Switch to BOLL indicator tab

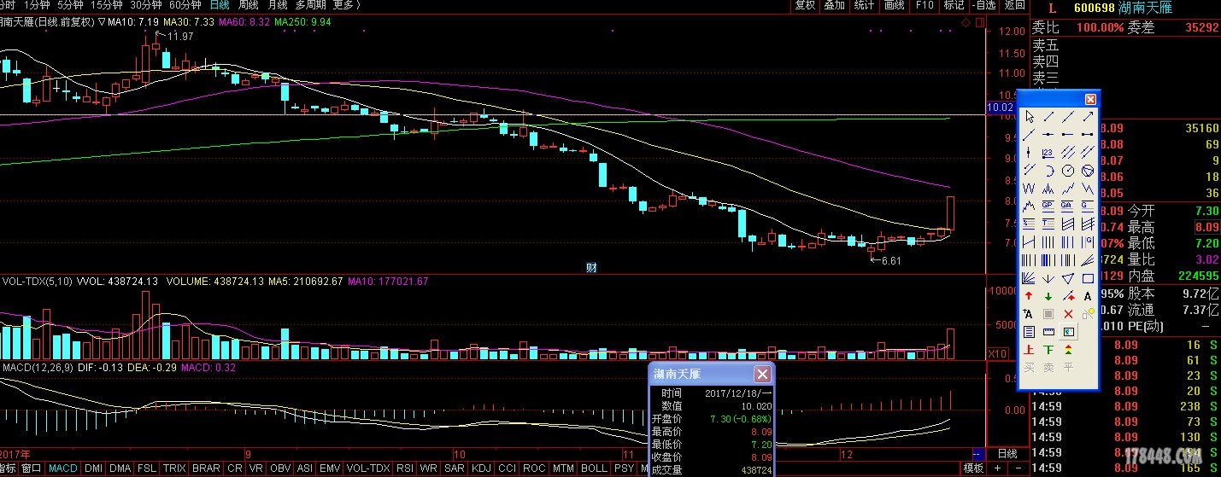(594, 468)
